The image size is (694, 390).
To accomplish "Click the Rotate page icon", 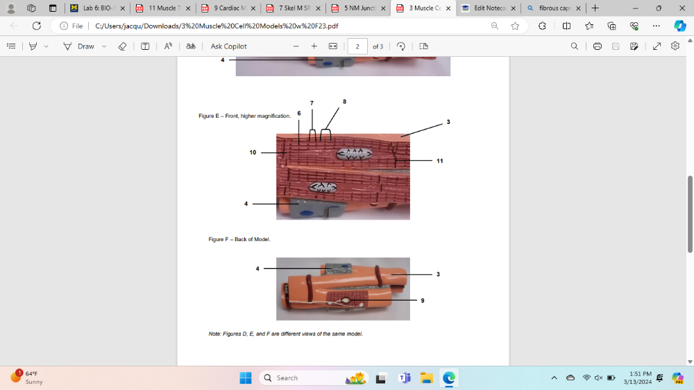I will pyautogui.click(x=400, y=46).
